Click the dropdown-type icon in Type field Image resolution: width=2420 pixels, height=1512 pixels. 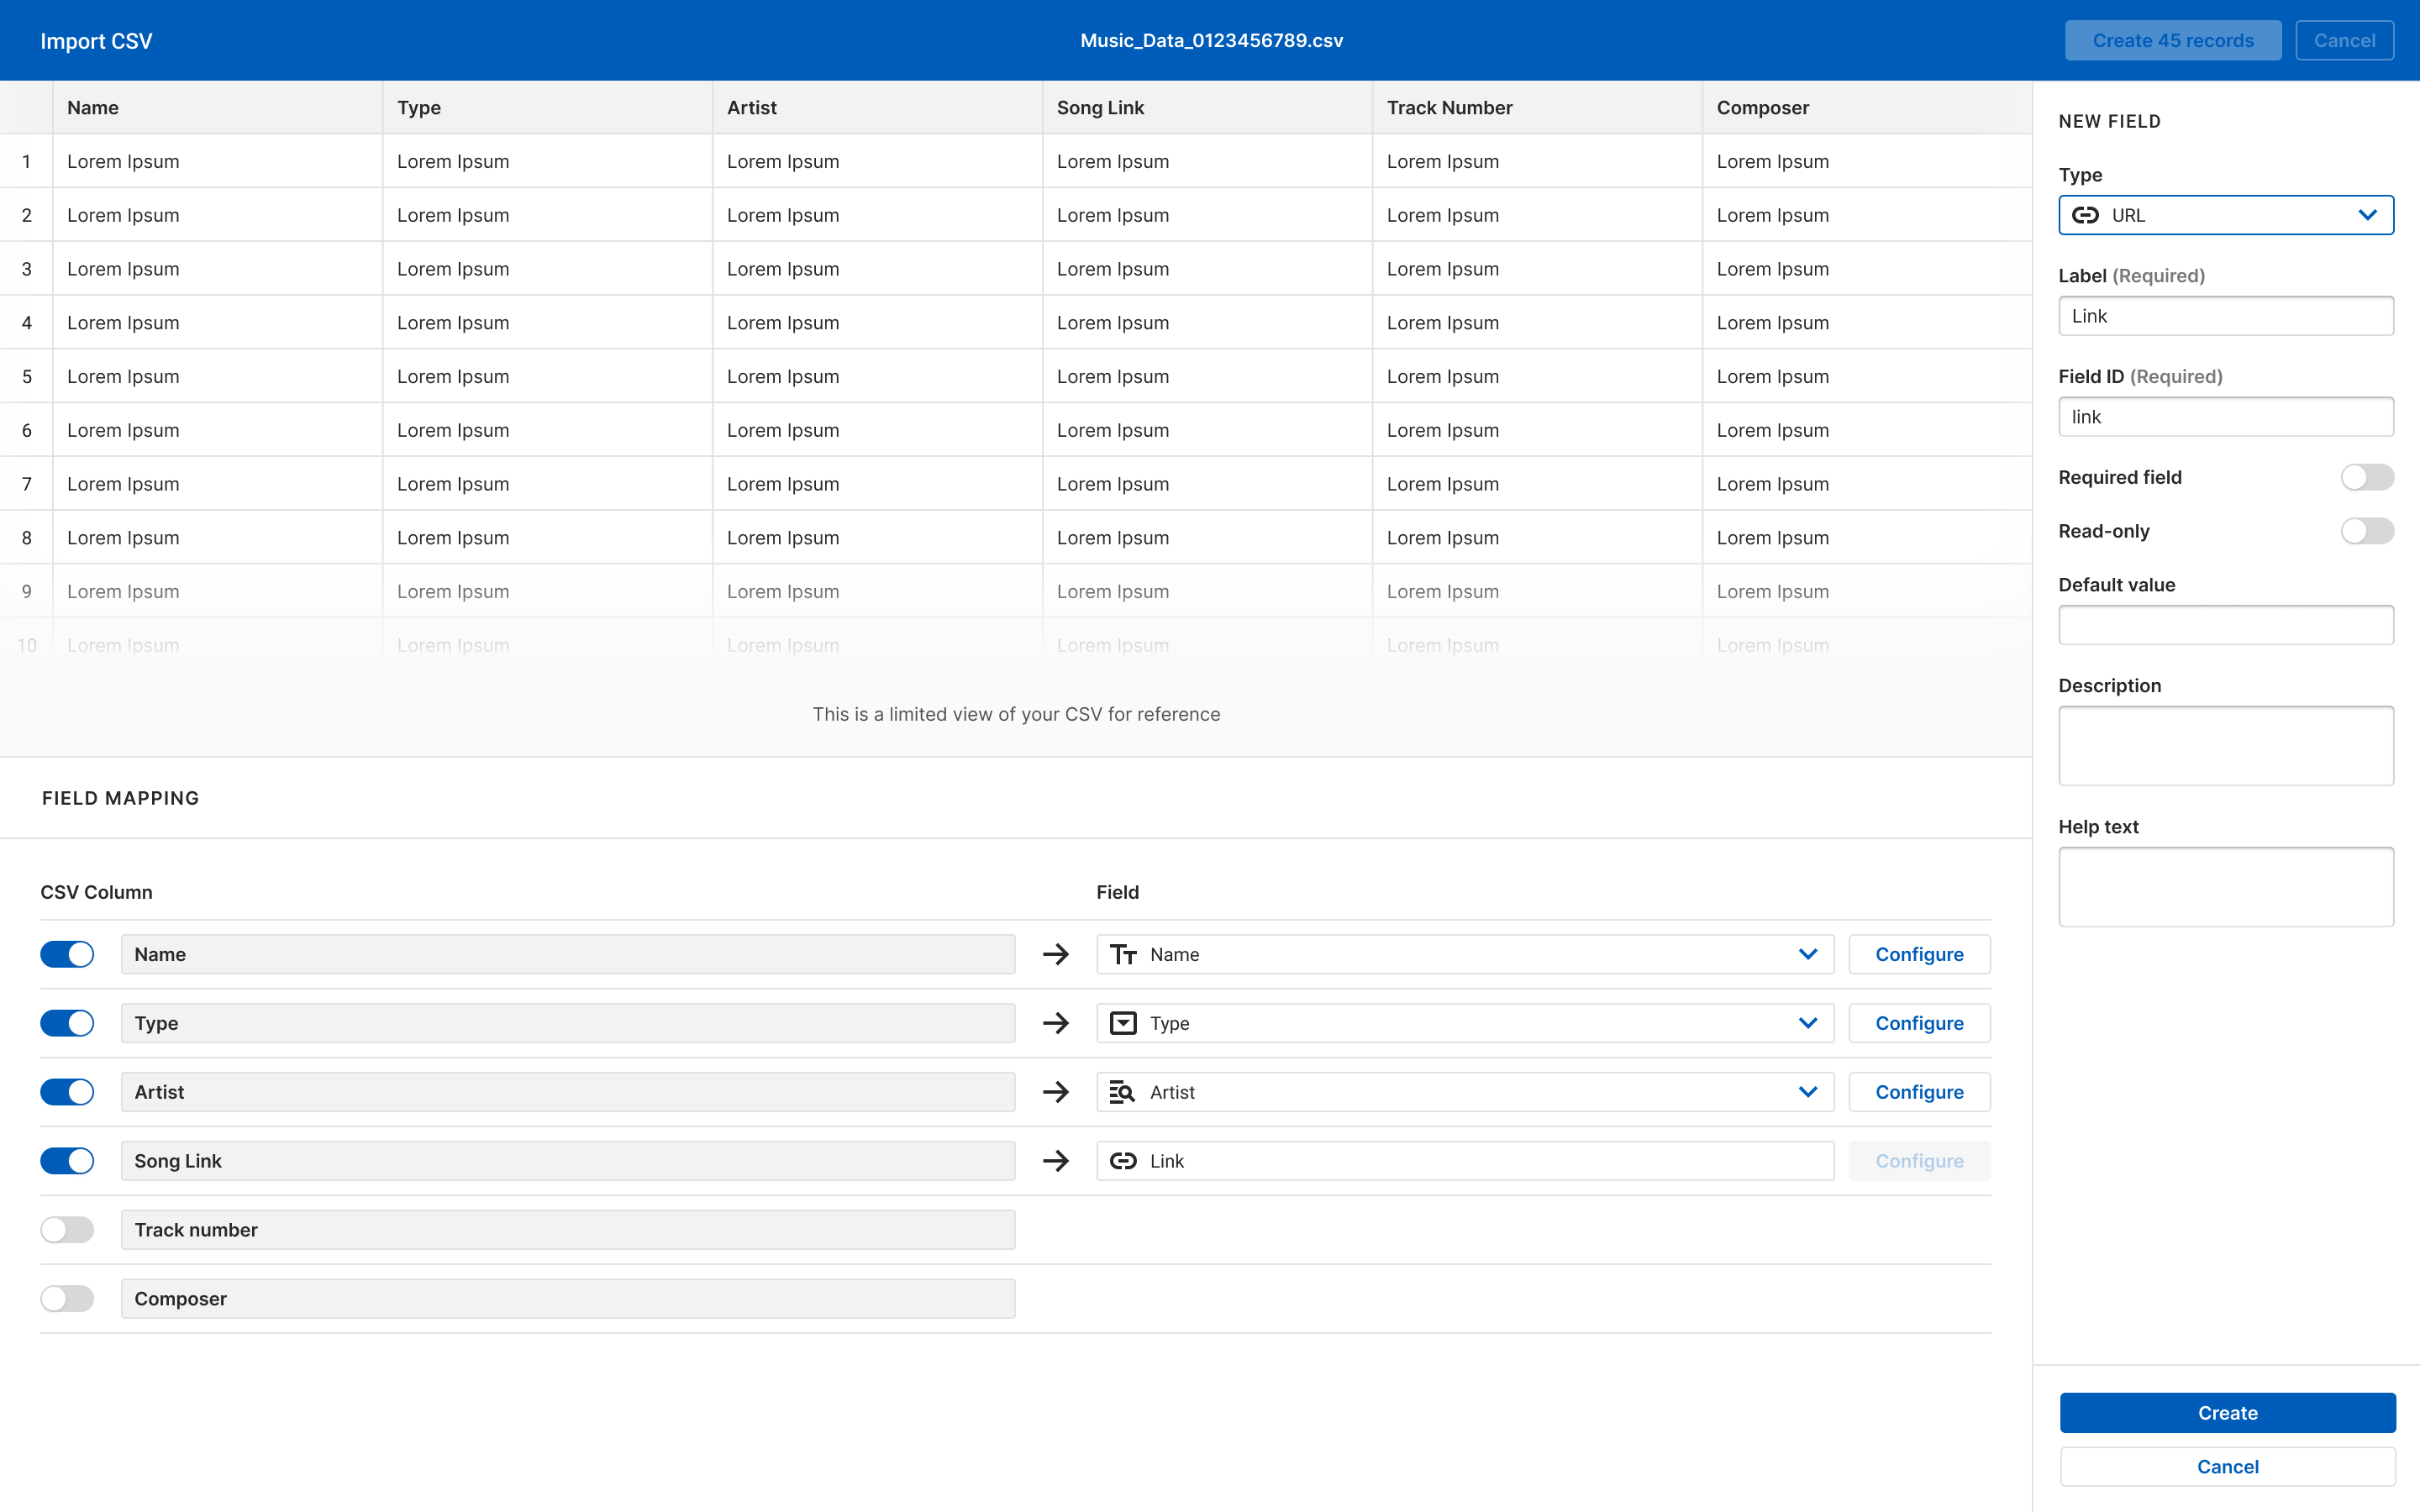point(1123,1023)
